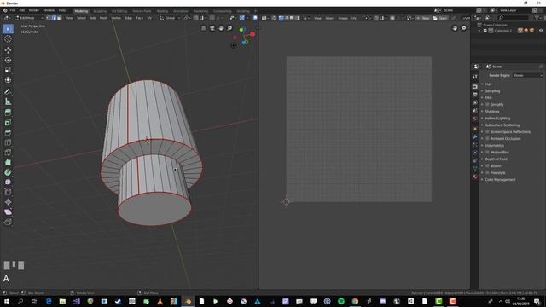Enable the Motion Blur checkbox
This screenshot has height=307, width=546.
point(487,152)
